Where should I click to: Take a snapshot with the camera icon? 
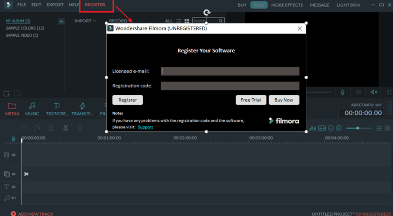[358, 92]
